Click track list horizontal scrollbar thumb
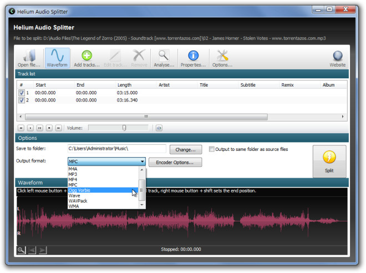The height and width of the screenshot is (273, 366). click(146, 117)
